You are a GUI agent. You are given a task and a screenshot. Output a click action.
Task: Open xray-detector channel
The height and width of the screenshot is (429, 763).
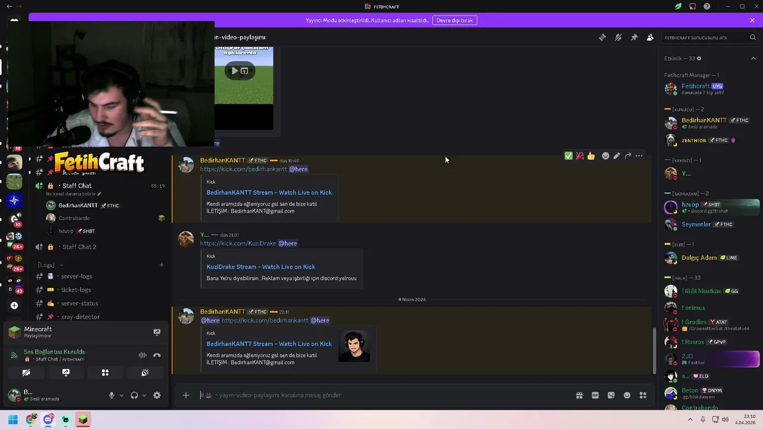click(80, 317)
